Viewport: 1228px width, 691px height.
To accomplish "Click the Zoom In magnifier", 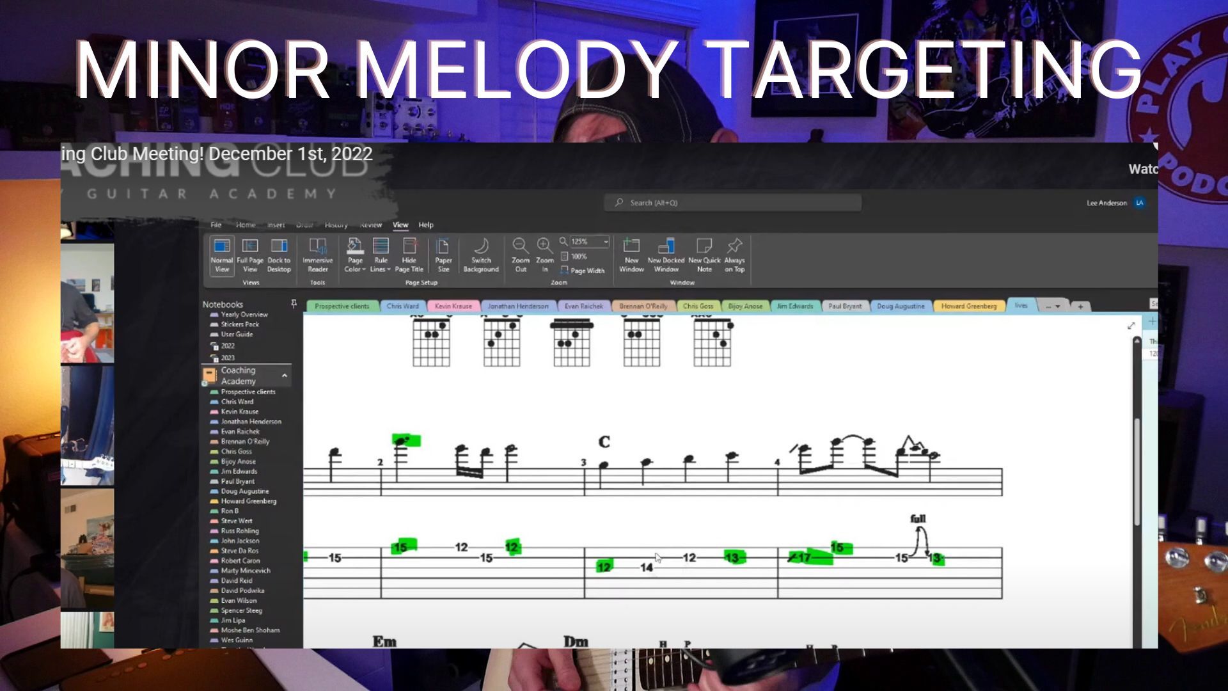I will click(x=544, y=246).
